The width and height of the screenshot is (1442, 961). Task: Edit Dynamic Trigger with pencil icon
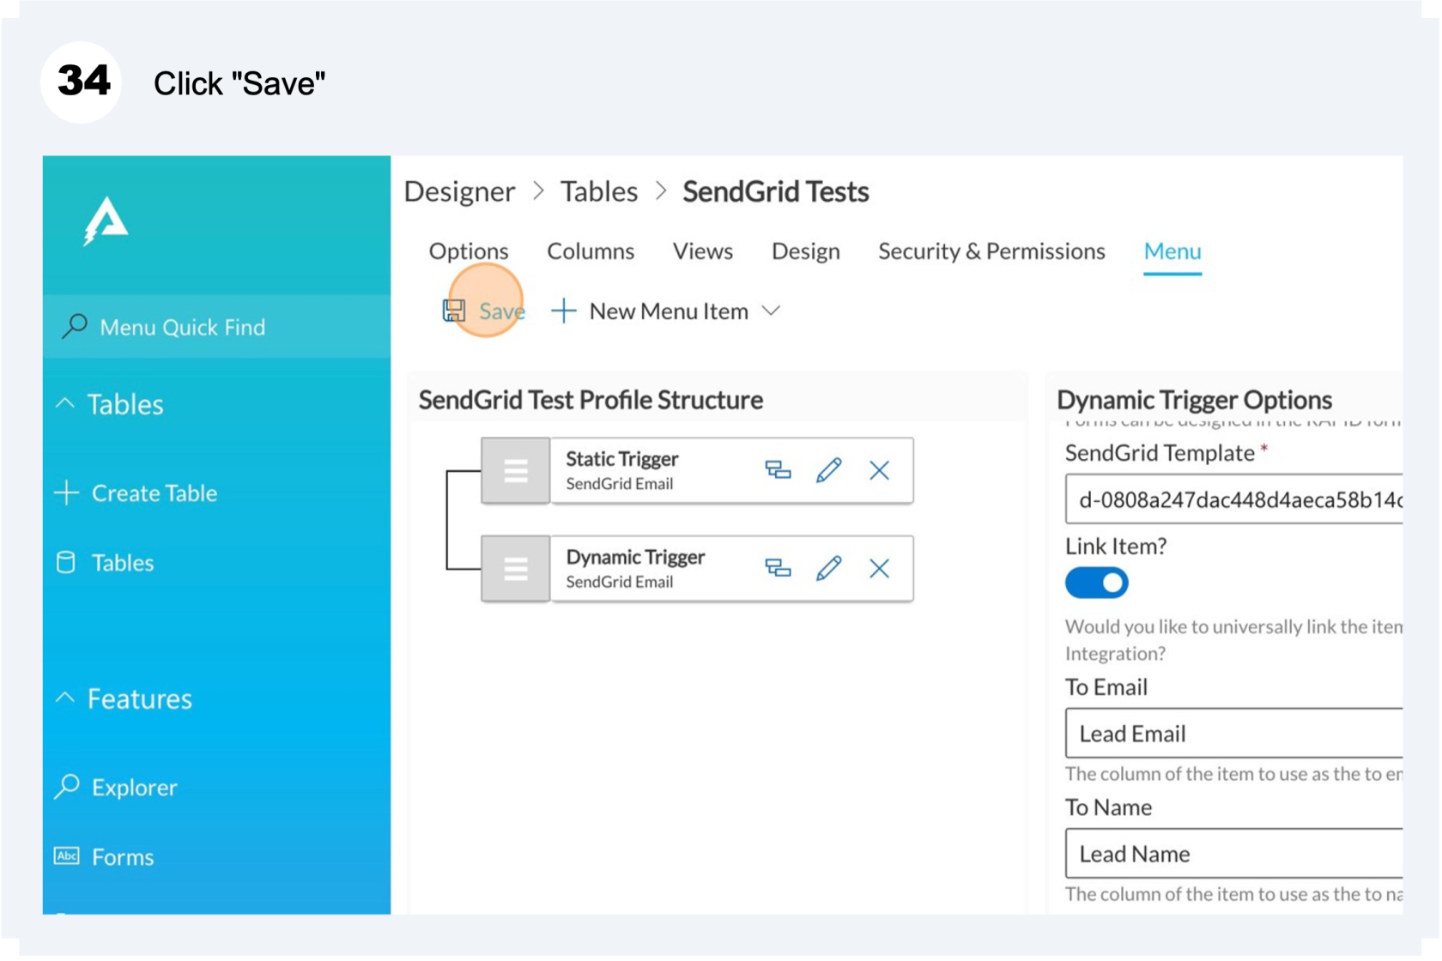point(828,568)
